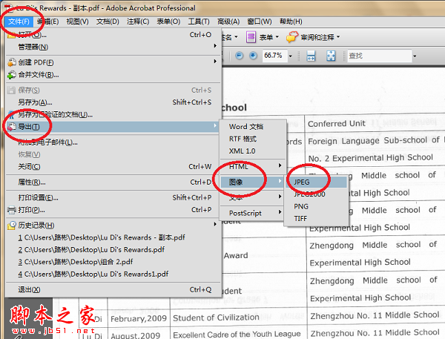Open the 帮助(H) Help menu
This screenshot has height=339, width=445.
[x=291, y=22]
